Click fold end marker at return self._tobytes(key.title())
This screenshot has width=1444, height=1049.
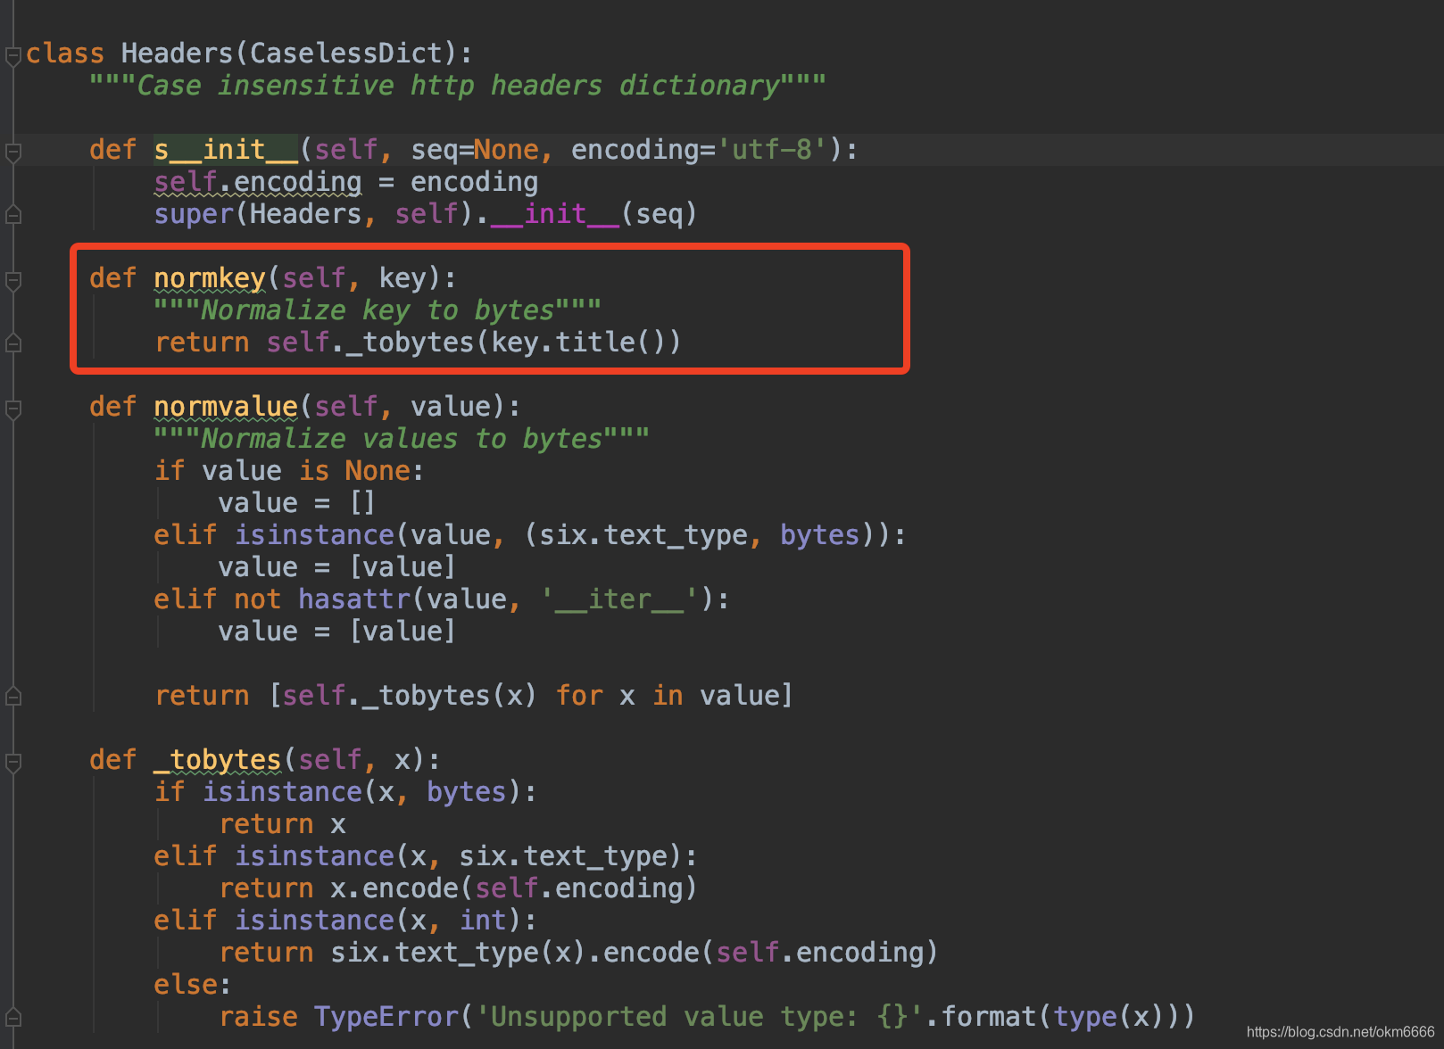[12, 343]
